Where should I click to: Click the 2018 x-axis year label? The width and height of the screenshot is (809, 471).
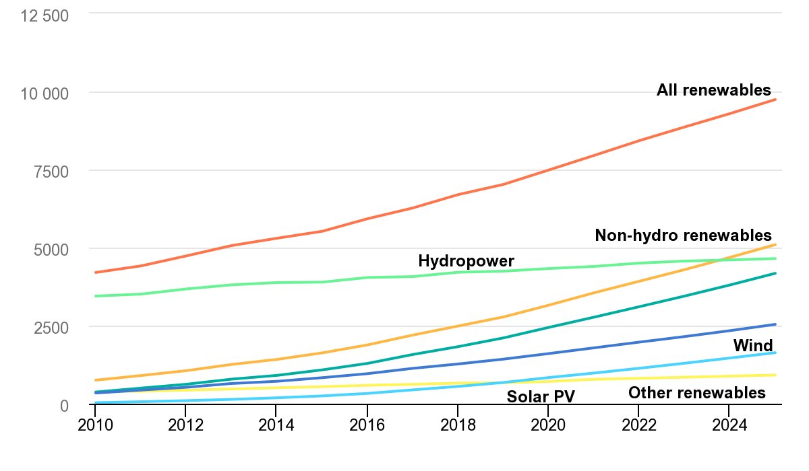457,425
